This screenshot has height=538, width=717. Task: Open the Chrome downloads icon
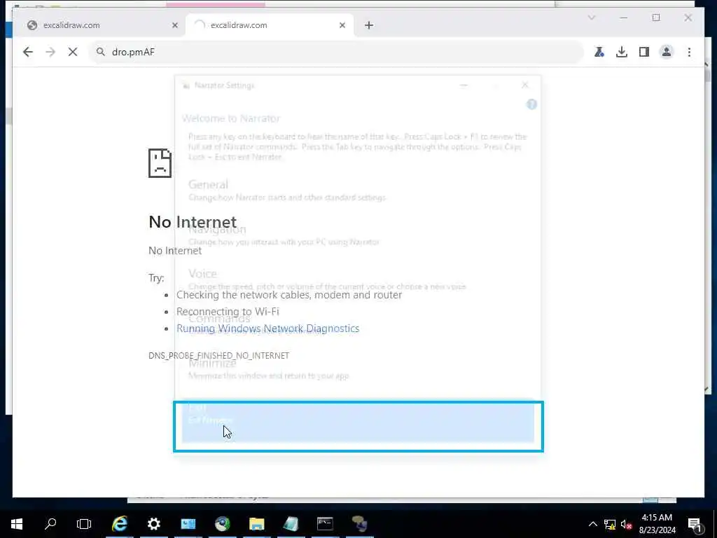click(622, 52)
